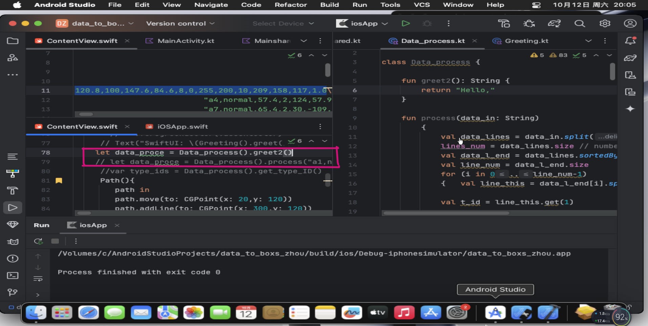Open IDE settings gear
648x326 pixels.
[605, 23]
